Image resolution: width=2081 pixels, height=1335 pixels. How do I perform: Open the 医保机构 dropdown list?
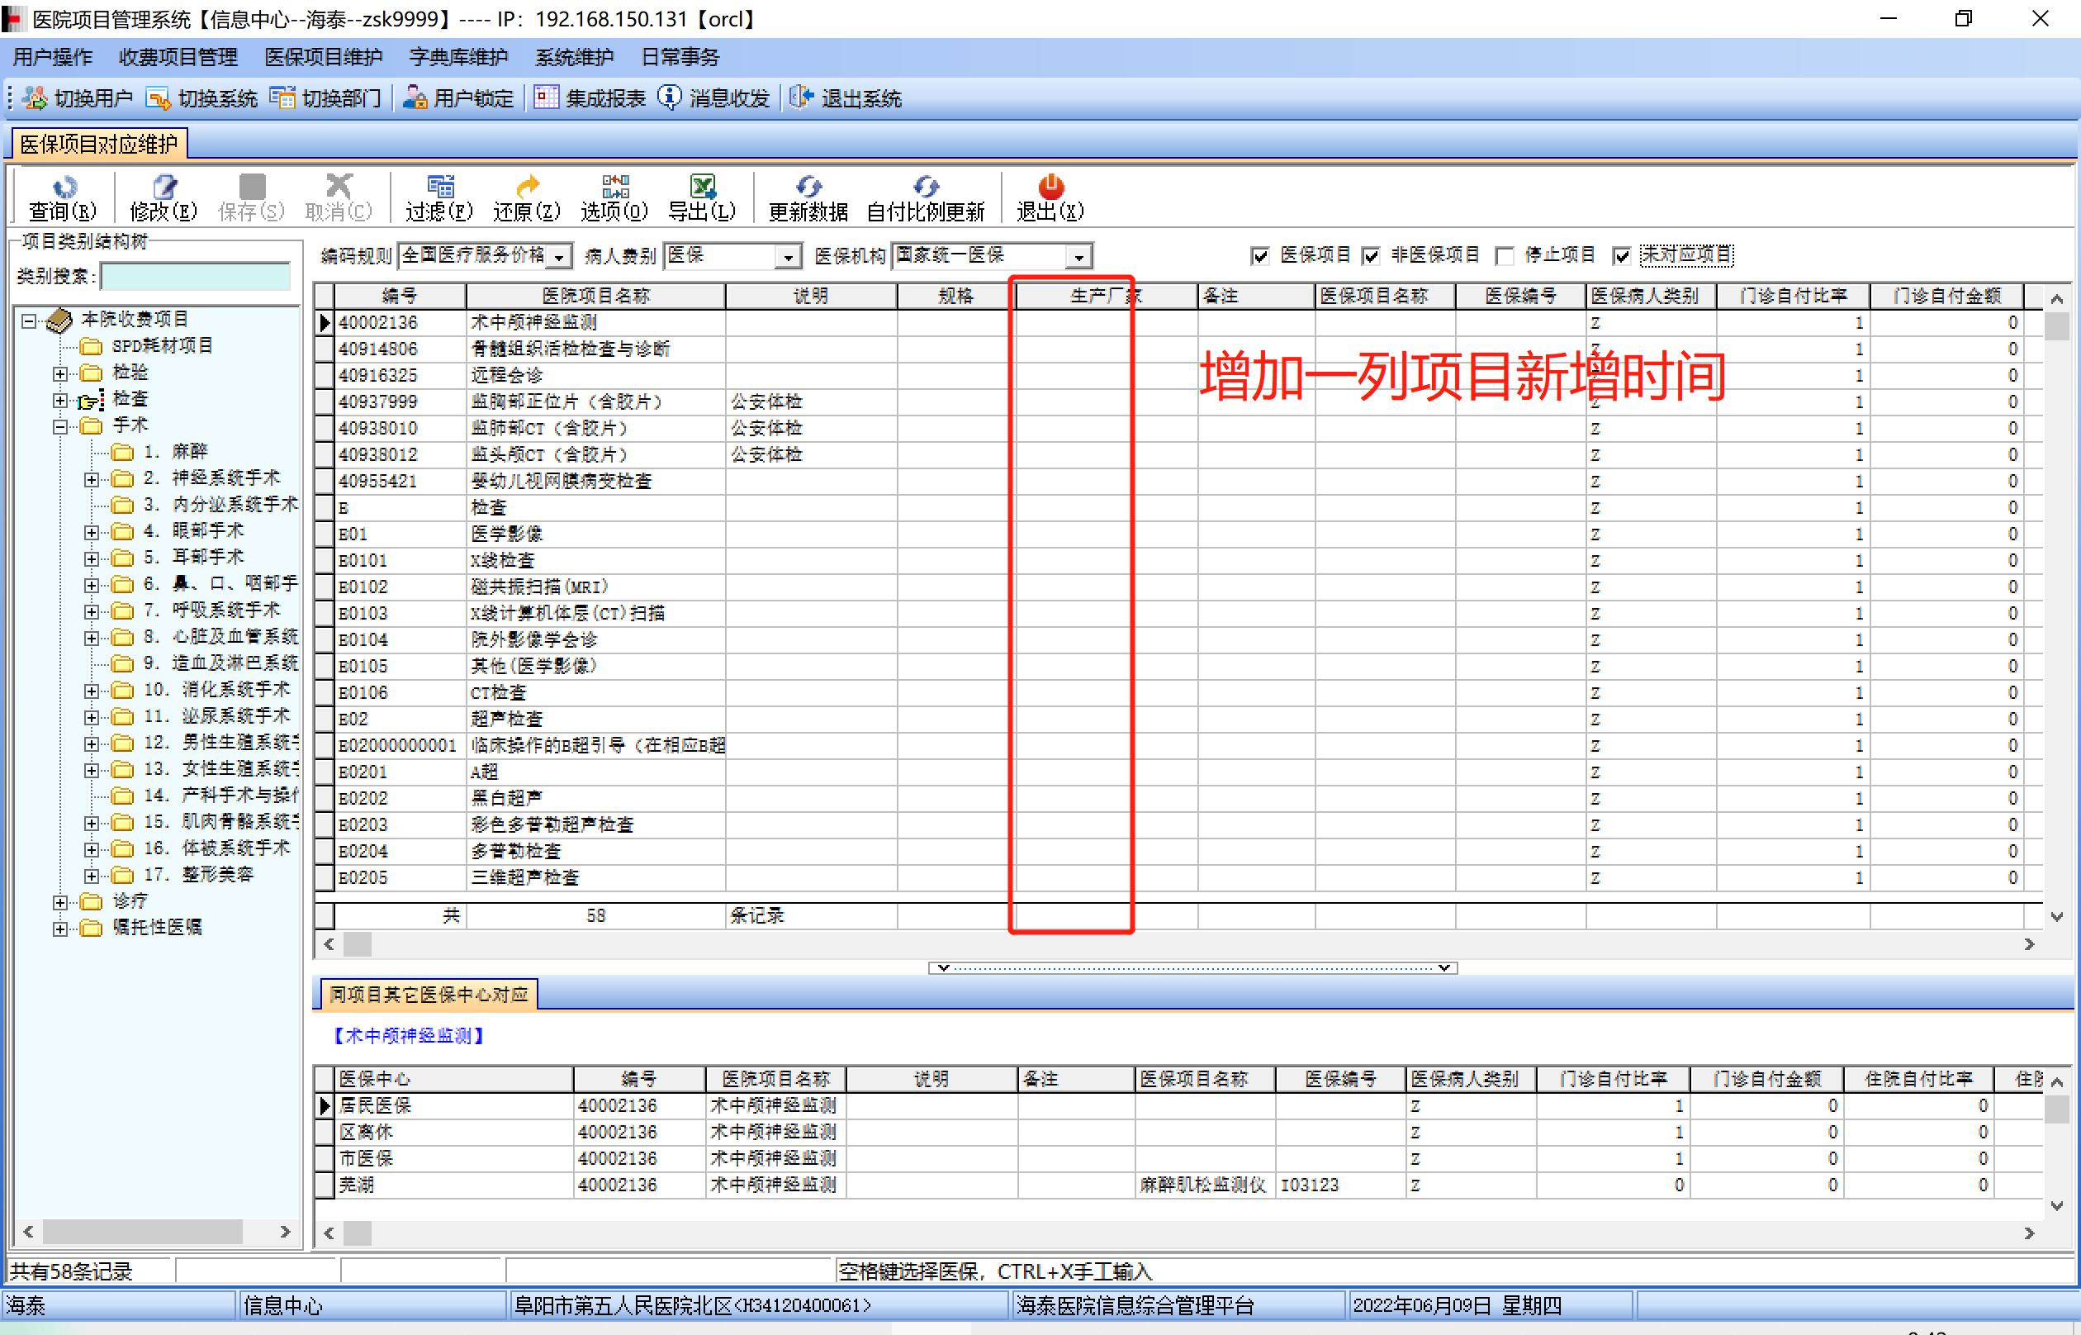[1078, 257]
